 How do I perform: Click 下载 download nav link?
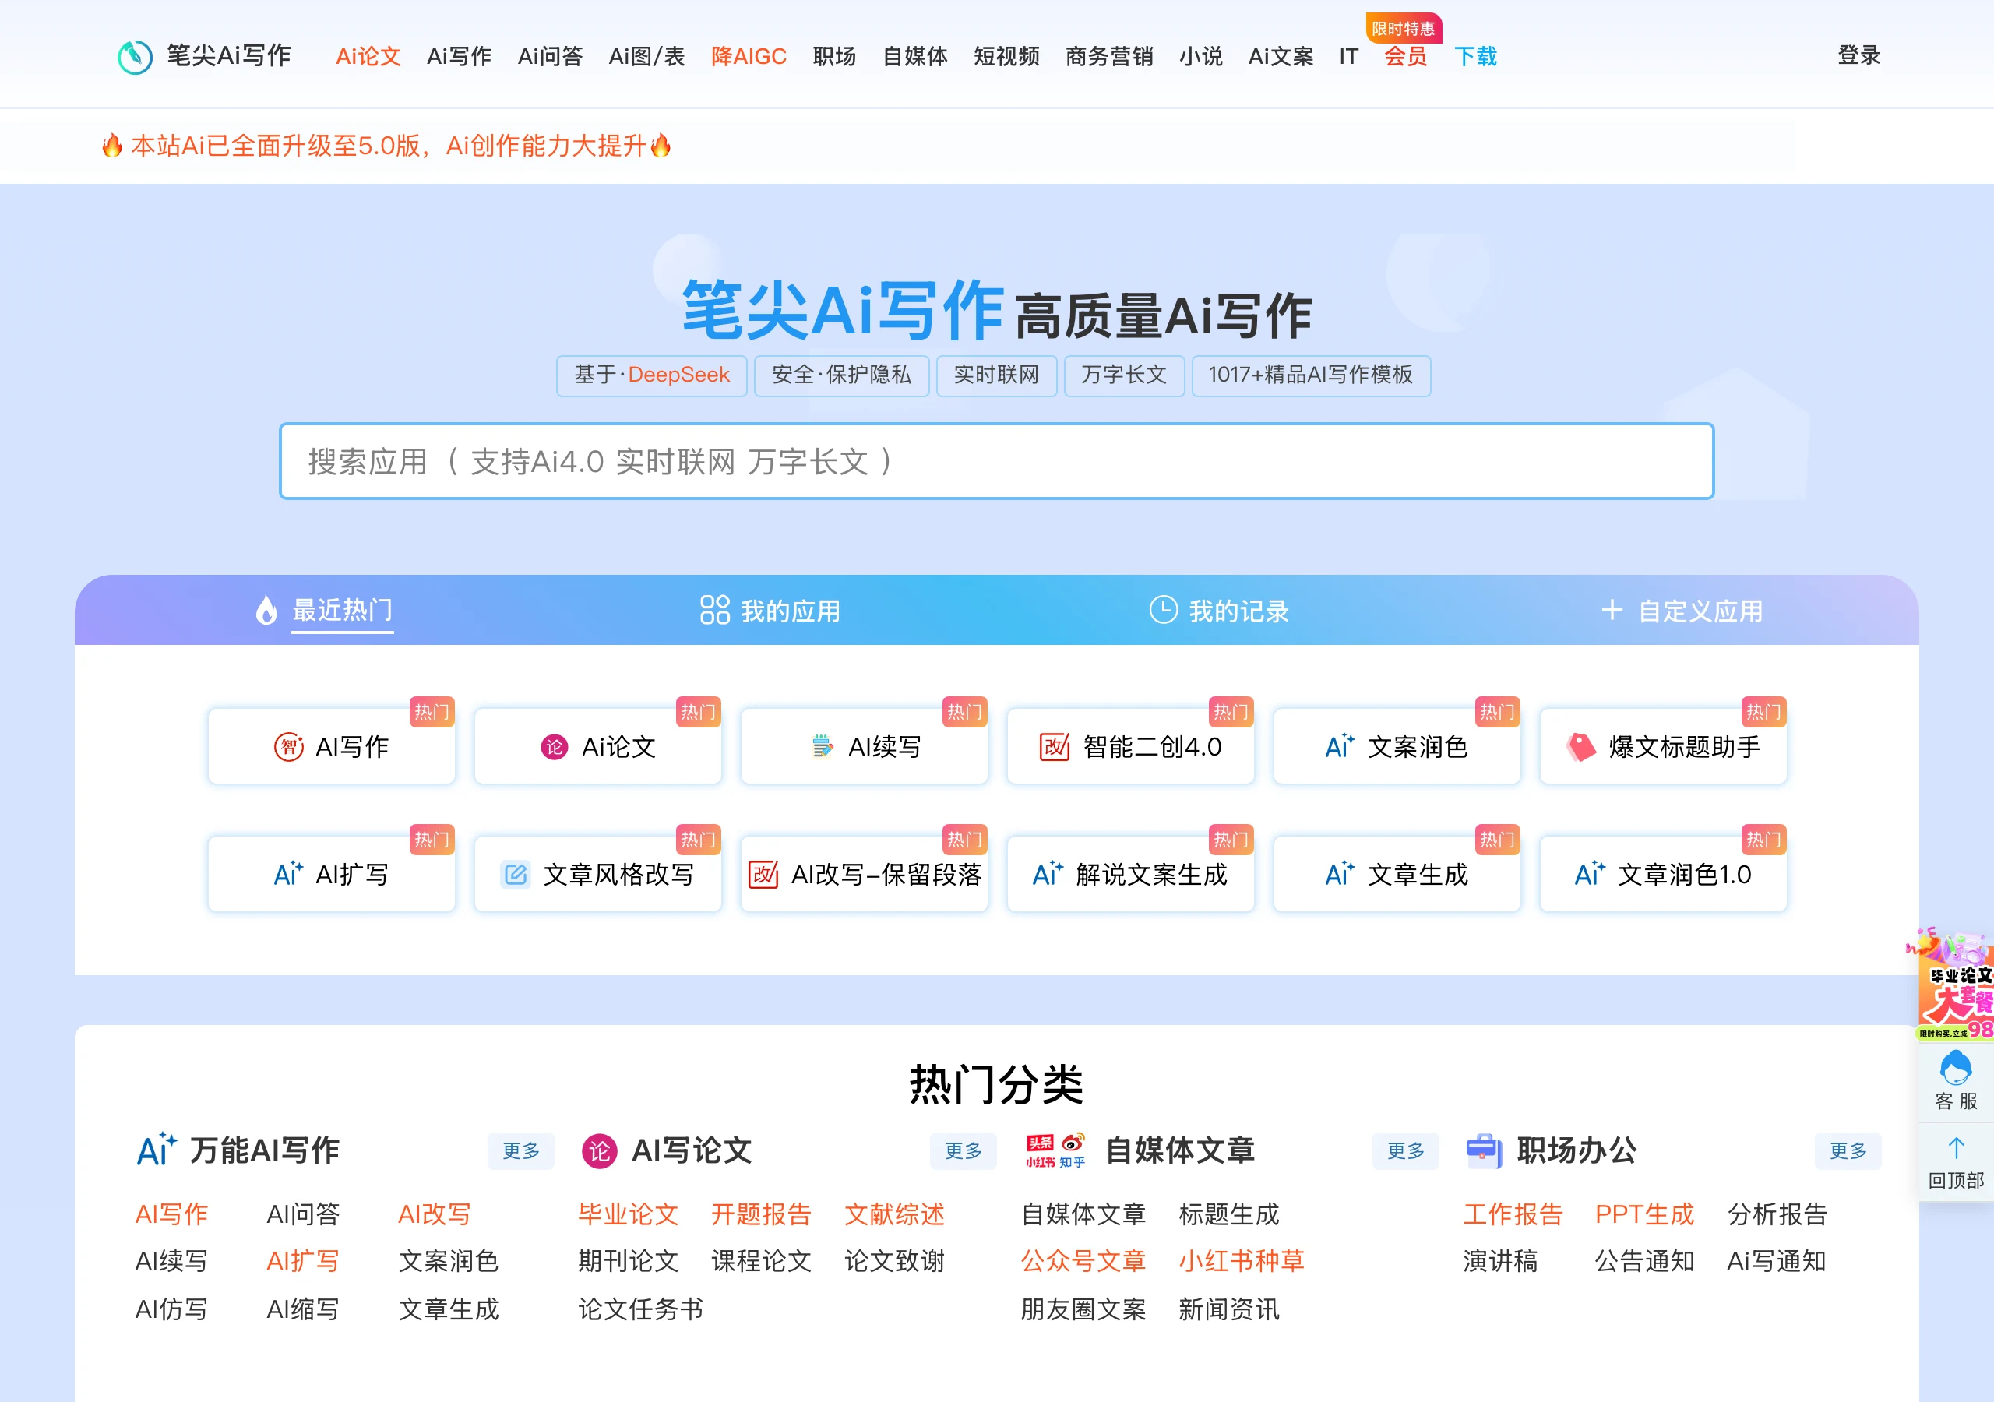pyautogui.click(x=1475, y=56)
